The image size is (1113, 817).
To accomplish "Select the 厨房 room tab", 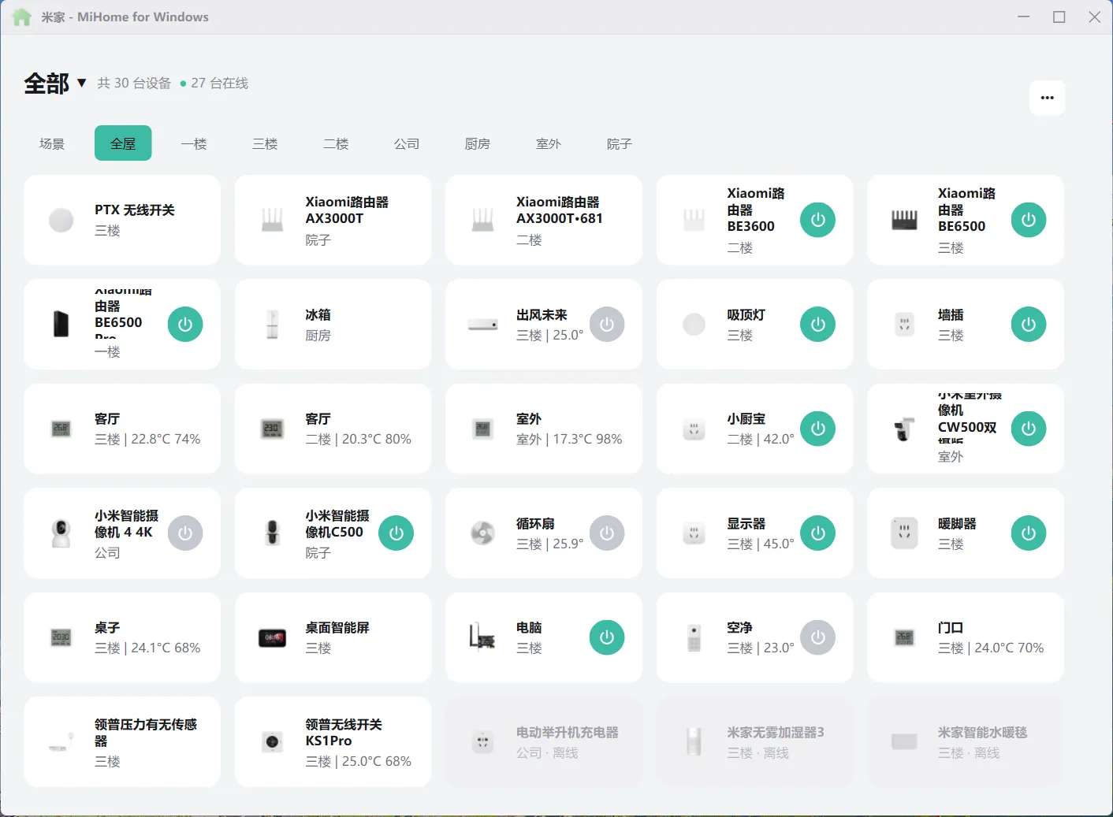I will coord(478,143).
